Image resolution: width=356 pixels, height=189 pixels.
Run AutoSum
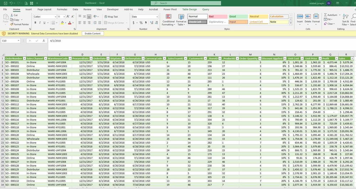click(331, 15)
